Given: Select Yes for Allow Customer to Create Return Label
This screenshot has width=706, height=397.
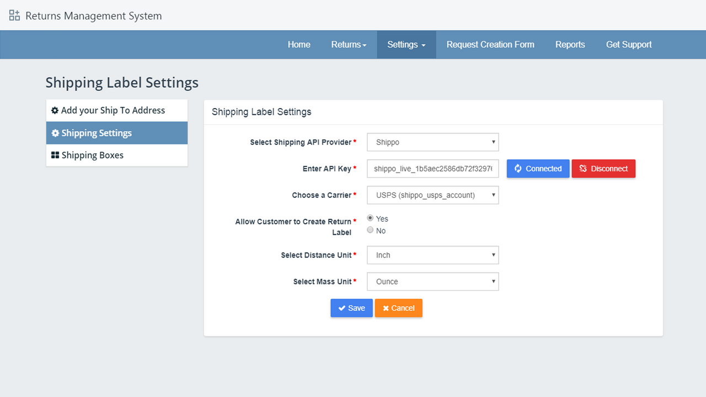Looking at the screenshot, I should 370,217.
